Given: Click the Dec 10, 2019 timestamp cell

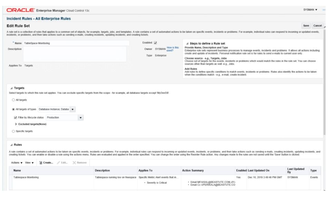Looking at the screenshot, I should (x=265, y=177).
